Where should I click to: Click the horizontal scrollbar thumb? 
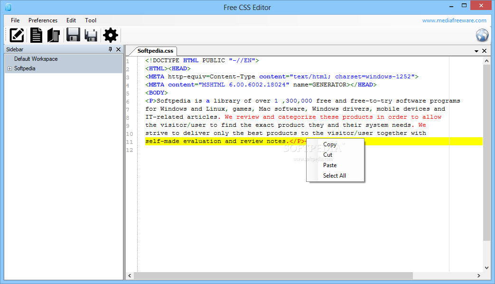pyautogui.click(x=273, y=276)
